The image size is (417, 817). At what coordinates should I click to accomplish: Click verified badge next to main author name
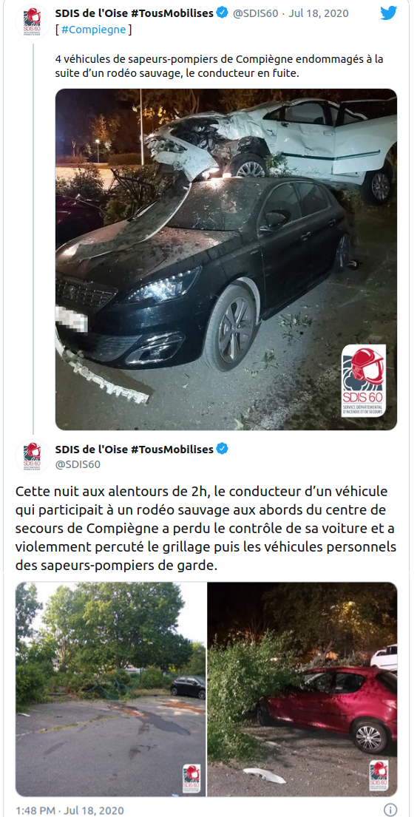coord(222,449)
